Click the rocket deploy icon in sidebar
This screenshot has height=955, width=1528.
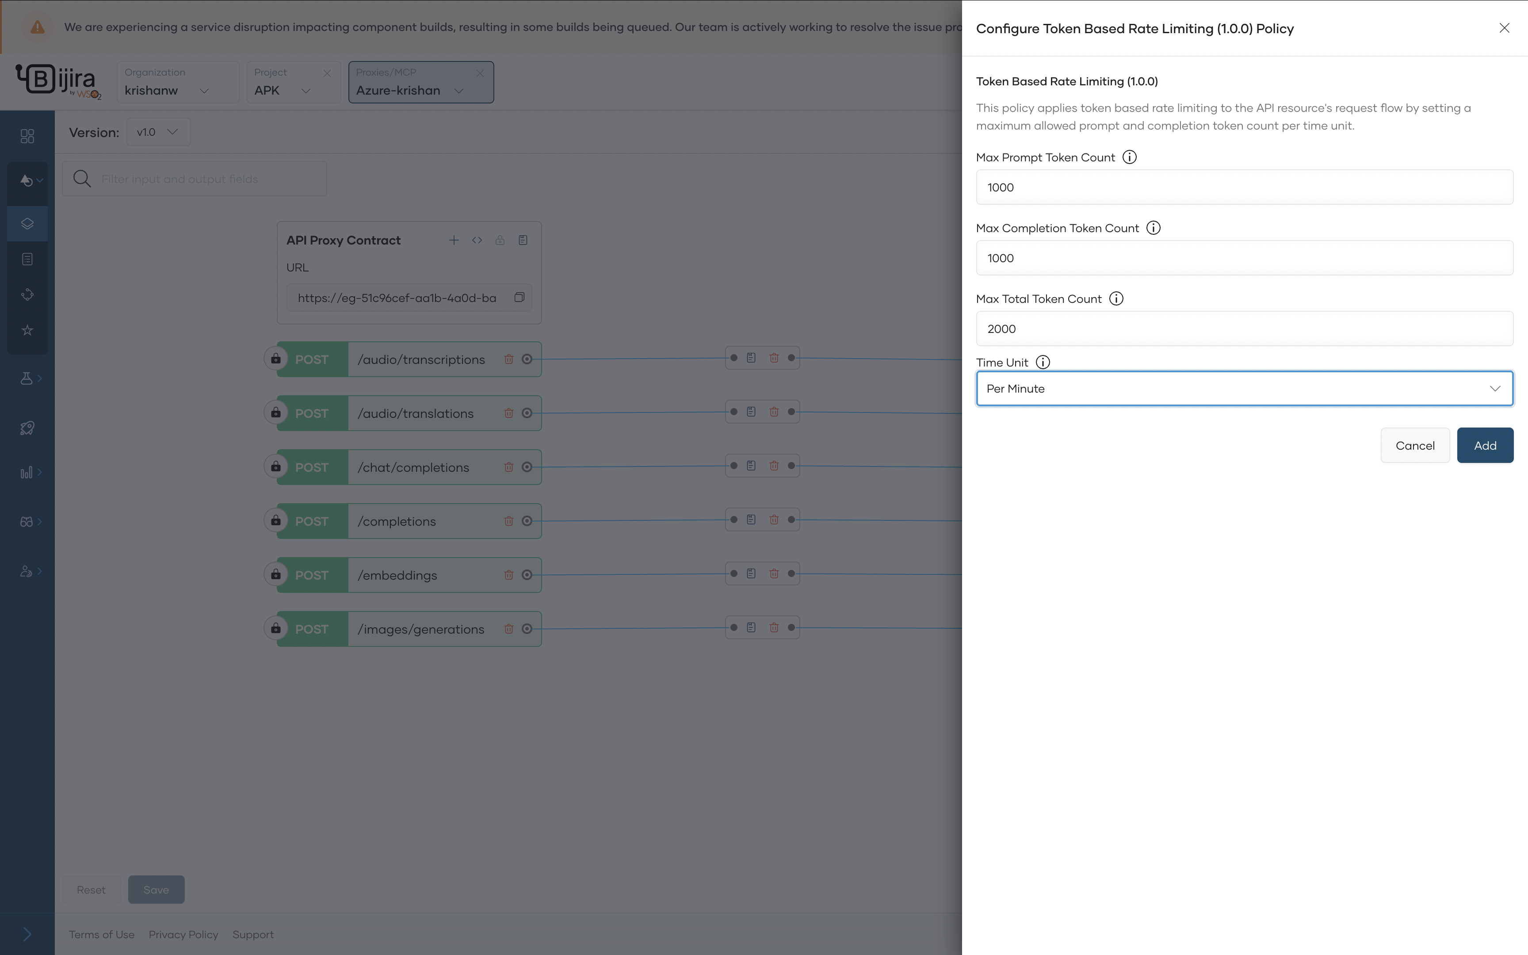pos(27,428)
